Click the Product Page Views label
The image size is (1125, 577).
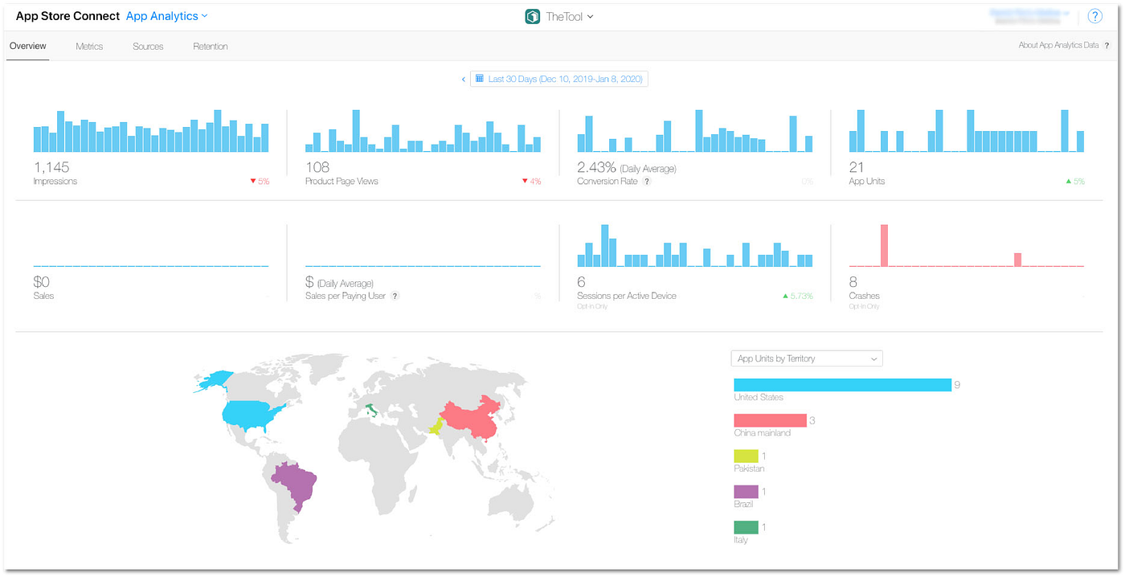[342, 182]
